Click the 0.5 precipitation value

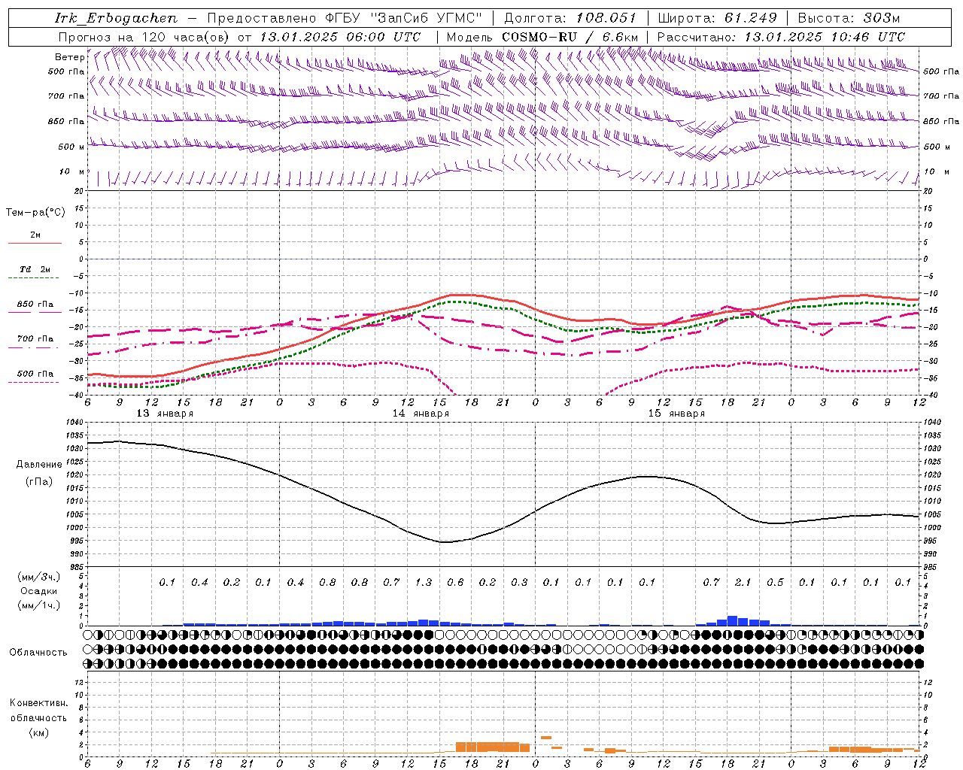pos(775,582)
